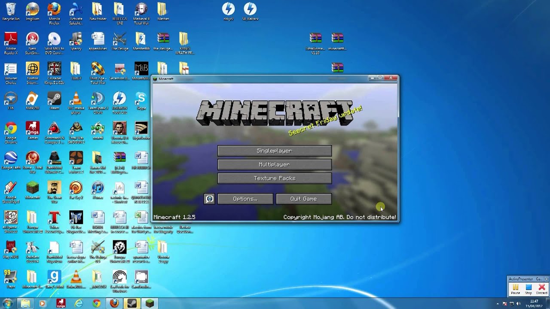The image size is (550, 309).
Task: Select the Skype desktop shortcut
Action: click(141, 101)
